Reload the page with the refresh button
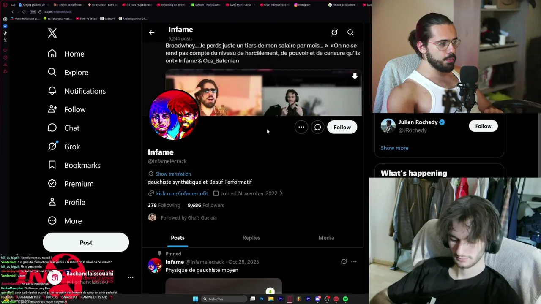 pyautogui.click(x=24, y=12)
